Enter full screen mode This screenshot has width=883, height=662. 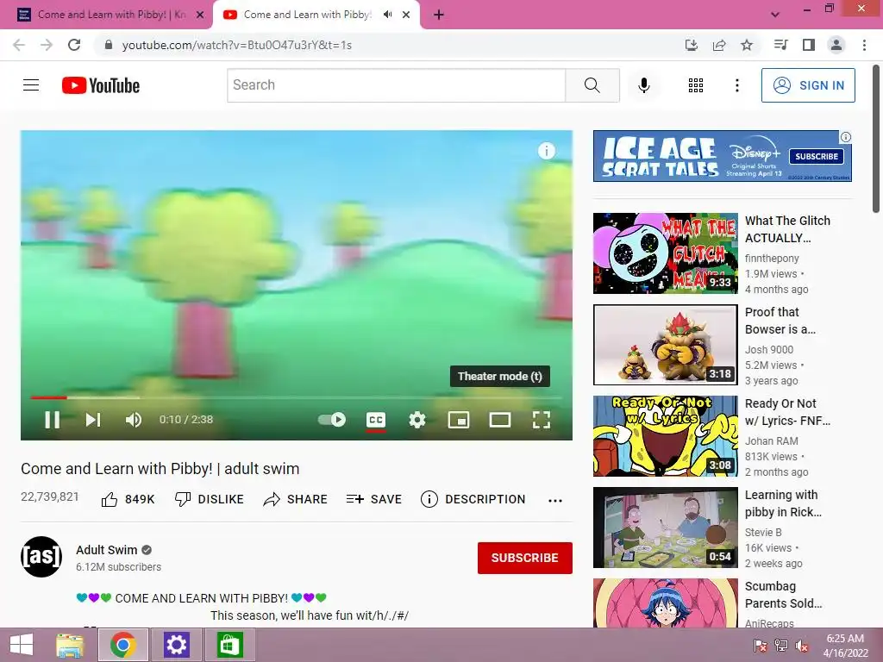pyautogui.click(x=542, y=420)
